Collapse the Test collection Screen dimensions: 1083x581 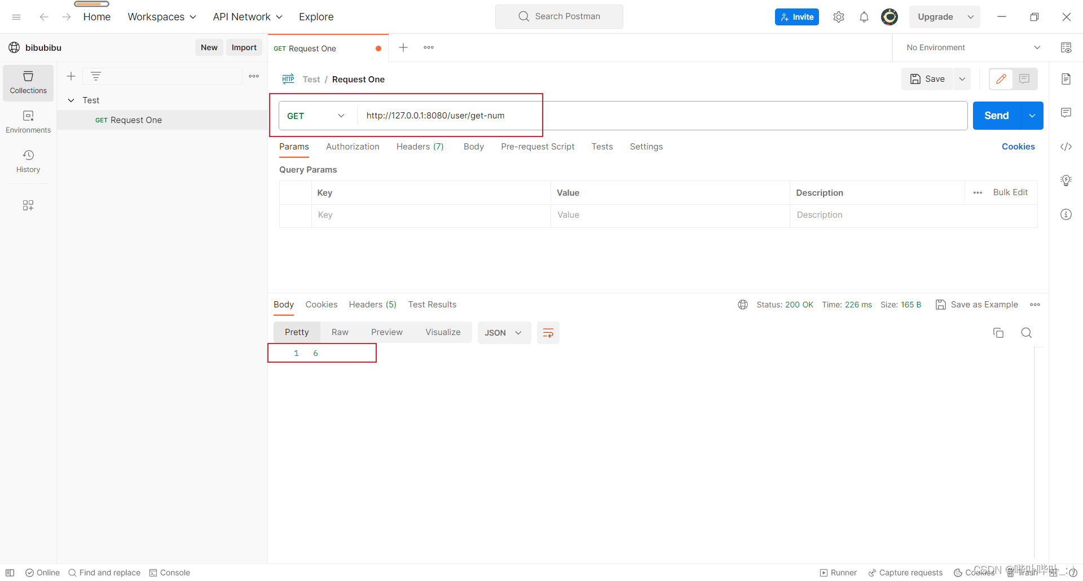pyautogui.click(x=71, y=100)
